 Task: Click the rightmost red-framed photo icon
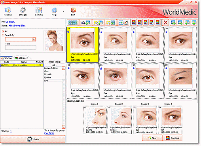157,23
